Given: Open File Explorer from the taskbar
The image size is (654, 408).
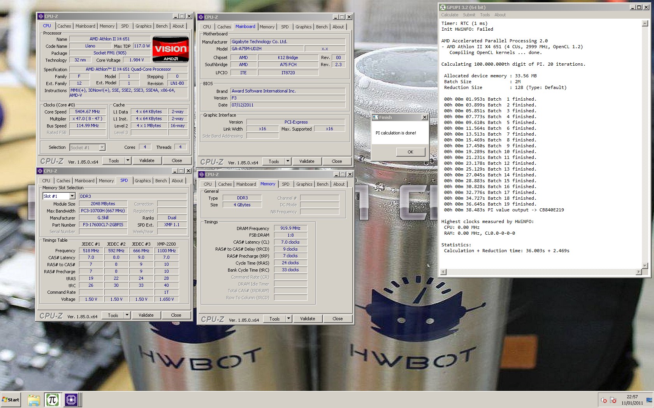Looking at the screenshot, I should point(33,399).
